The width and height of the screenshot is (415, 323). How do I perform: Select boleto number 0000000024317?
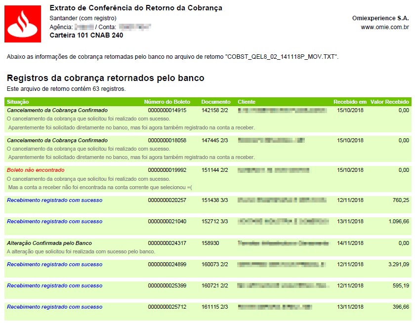[167, 243]
